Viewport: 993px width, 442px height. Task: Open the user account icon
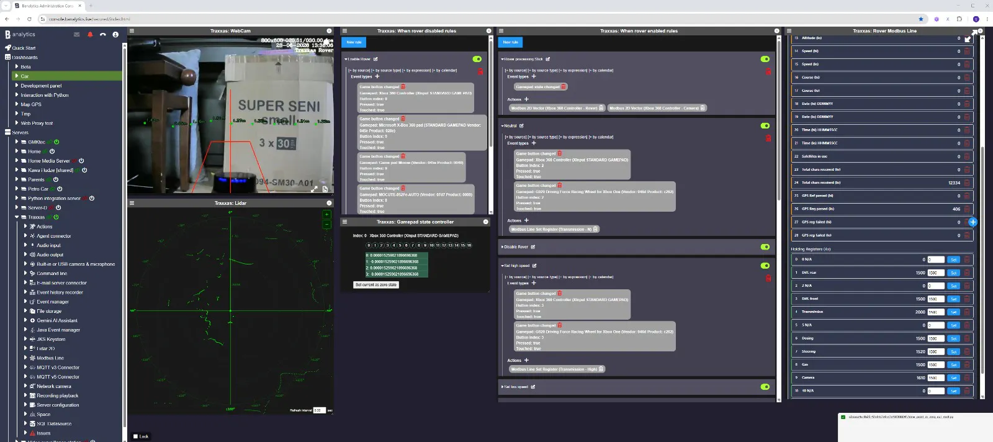click(x=115, y=35)
